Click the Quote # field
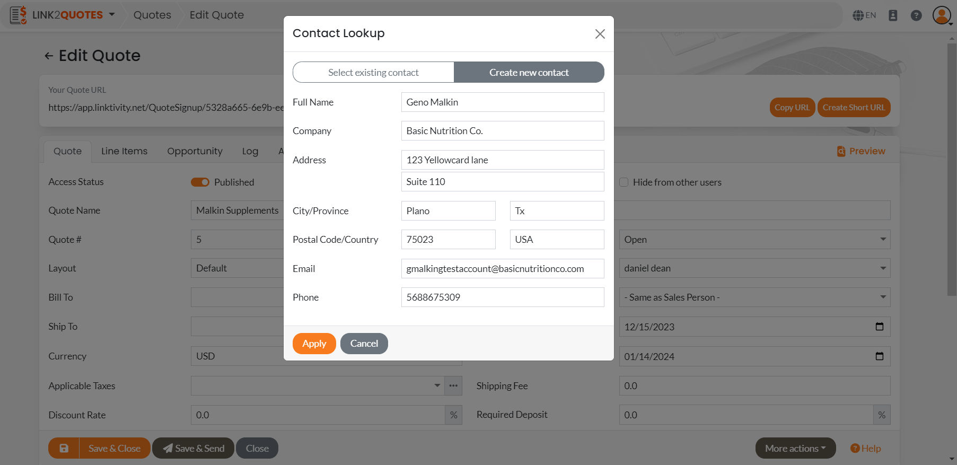The width and height of the screenshot is (957, 465). click(x=237, y=240)
